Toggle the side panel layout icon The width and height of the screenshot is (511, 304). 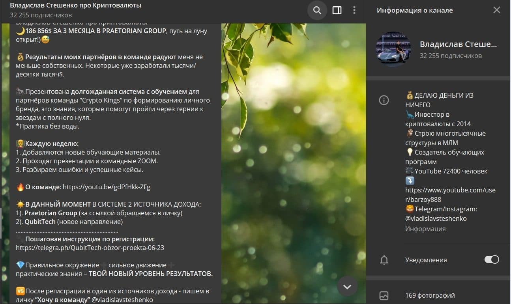[337, 10]
